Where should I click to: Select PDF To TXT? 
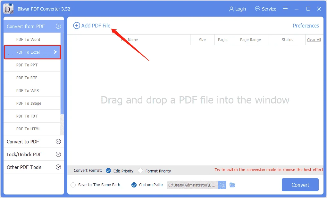point(32,116)
